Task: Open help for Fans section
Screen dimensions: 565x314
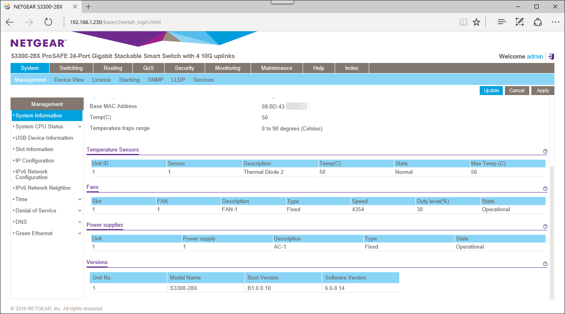Action: [545, 189]
